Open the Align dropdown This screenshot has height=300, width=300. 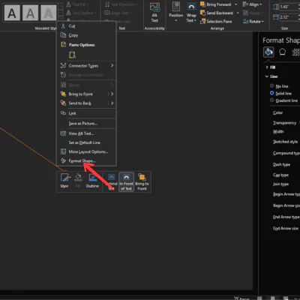coord(252,4)
